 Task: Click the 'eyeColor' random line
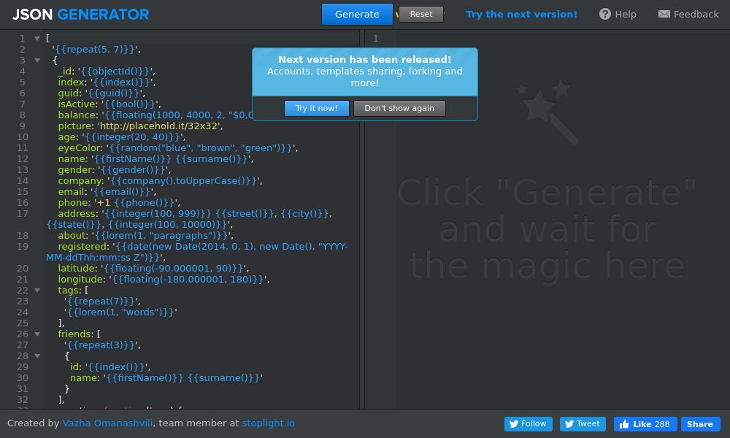(x=178, y=147)
